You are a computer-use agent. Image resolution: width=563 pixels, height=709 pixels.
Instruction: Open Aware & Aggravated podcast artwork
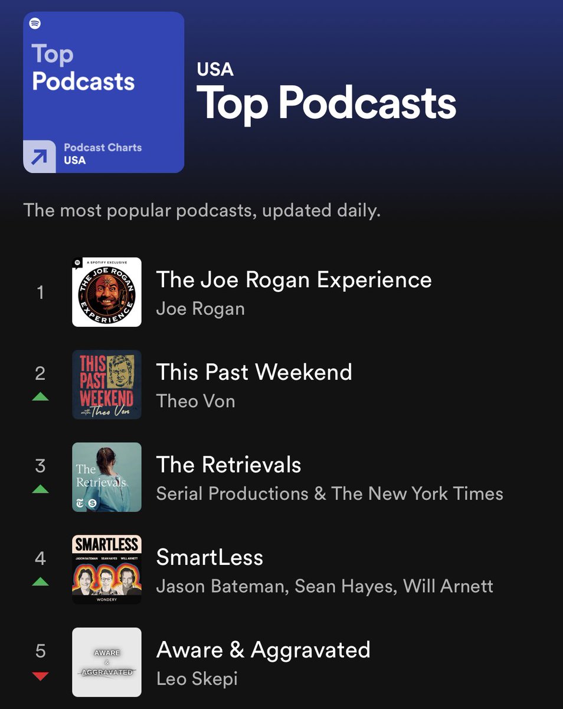(107, 662)
